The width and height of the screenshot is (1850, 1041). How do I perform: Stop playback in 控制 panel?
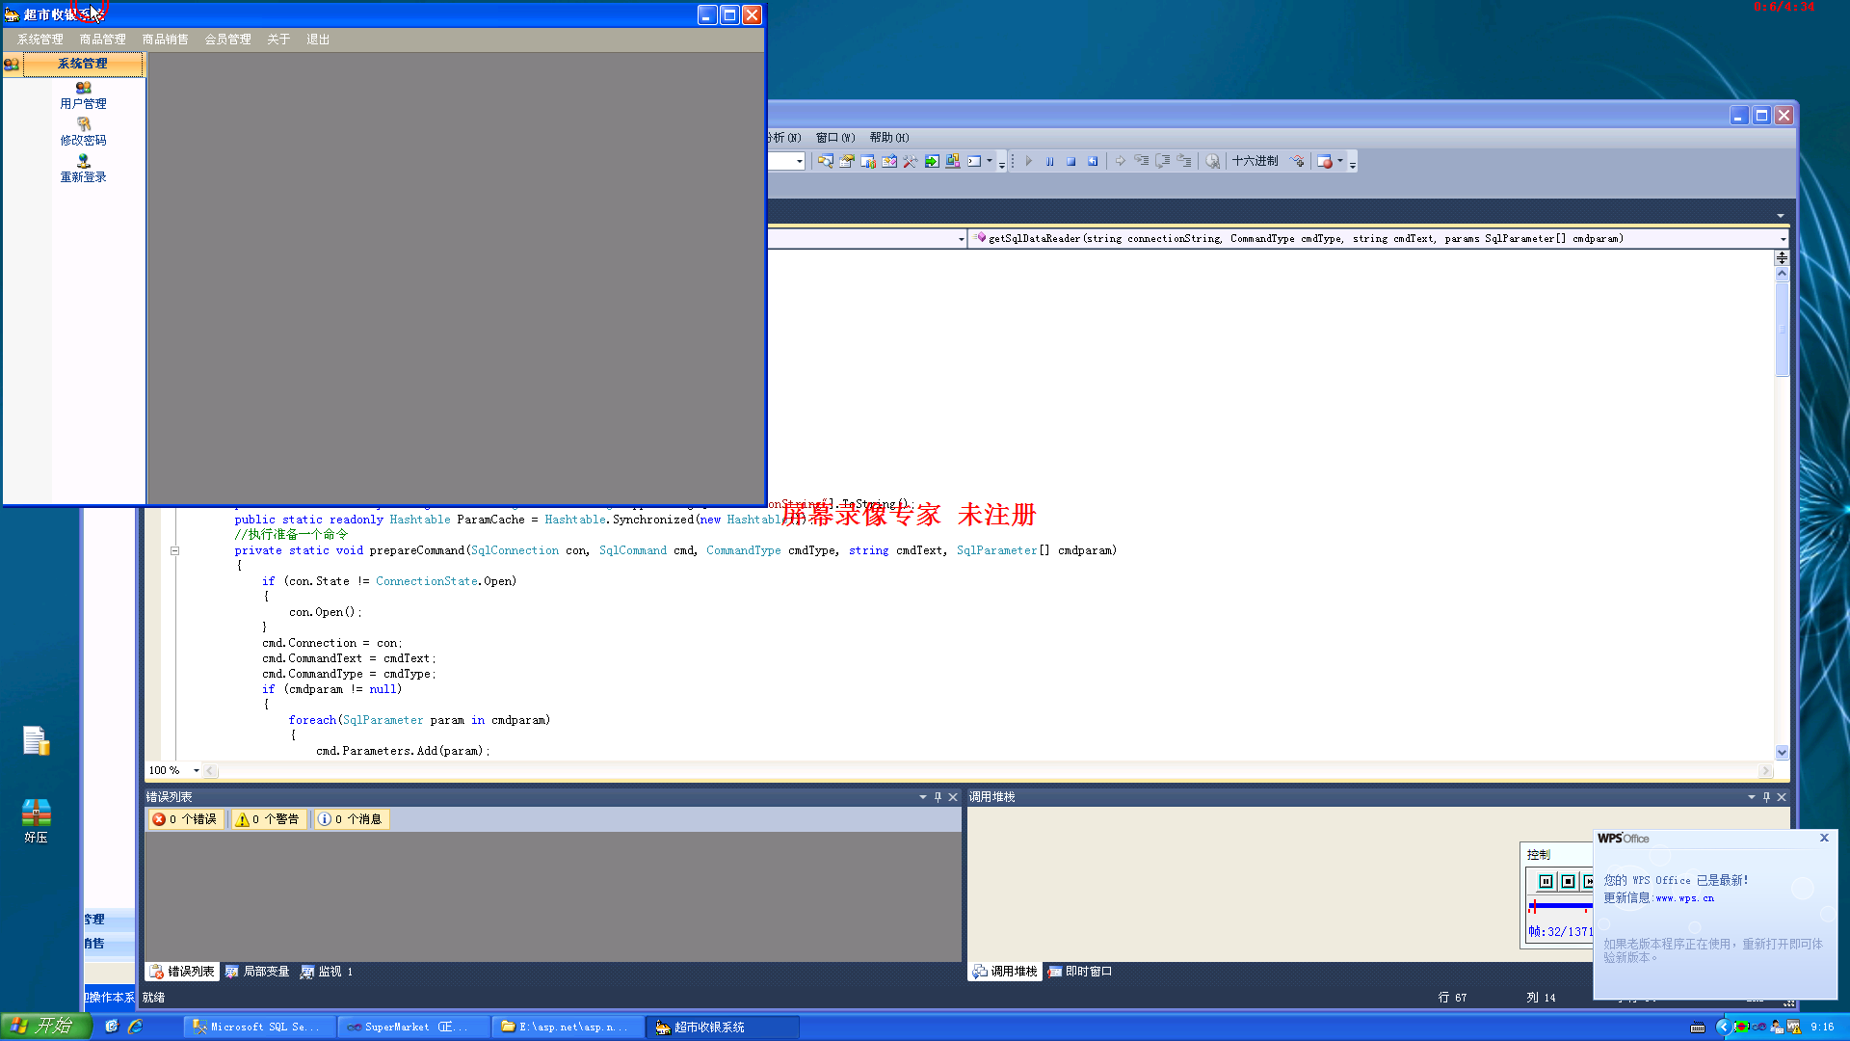(x=1568, y=881)
